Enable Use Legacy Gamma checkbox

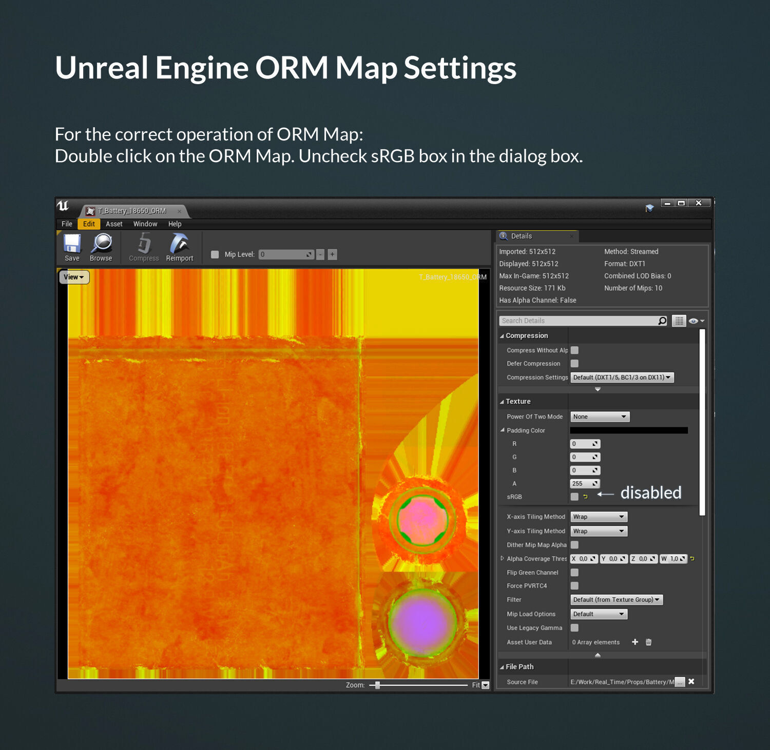coord(574,628)
